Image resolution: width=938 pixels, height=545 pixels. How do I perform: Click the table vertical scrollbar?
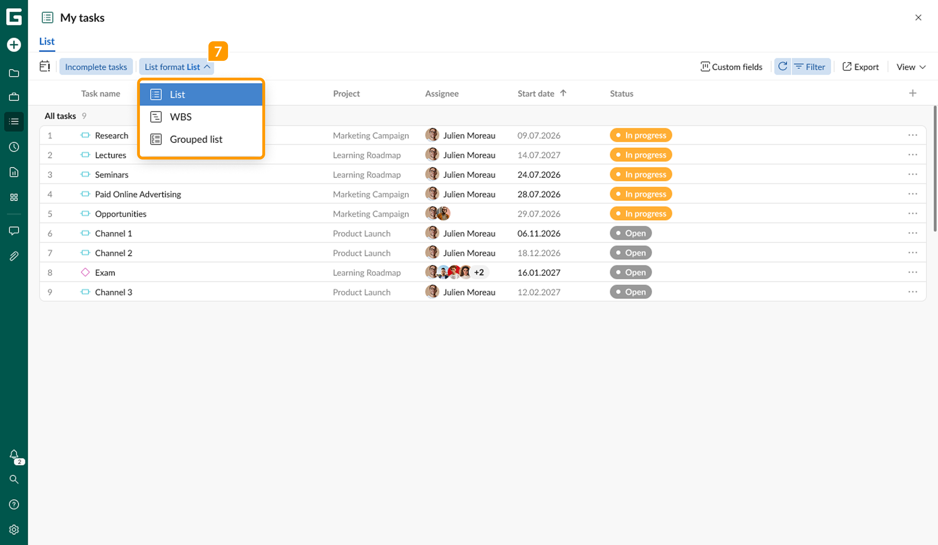click(x=935, y=169)
